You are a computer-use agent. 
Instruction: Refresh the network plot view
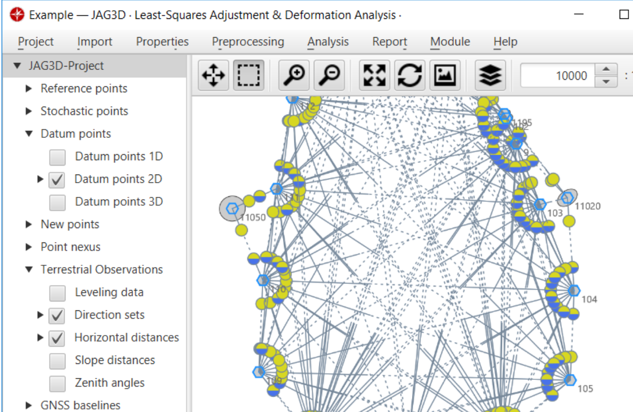[x=410, y=75]
